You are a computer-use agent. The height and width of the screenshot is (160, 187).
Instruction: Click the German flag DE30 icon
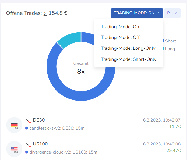tap(14, 125)
